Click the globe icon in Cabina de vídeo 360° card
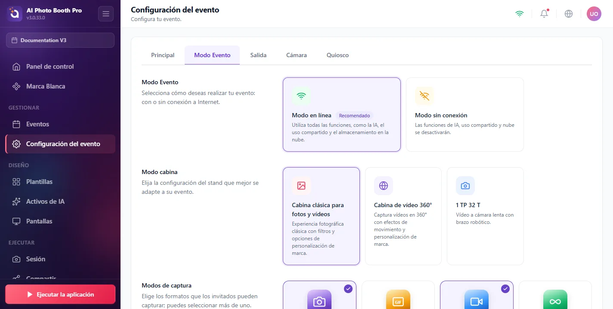This screenshot has height=309, width=613. 384,186
